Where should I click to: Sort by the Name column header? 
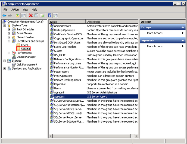click(67, 22)
